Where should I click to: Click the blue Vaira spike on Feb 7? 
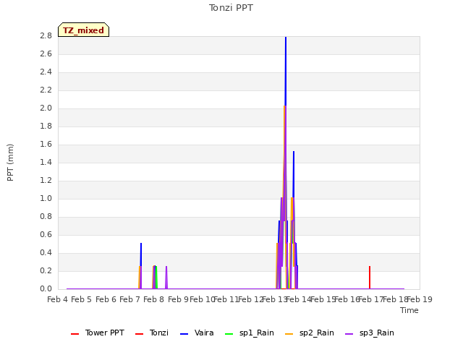click(141, 254)
